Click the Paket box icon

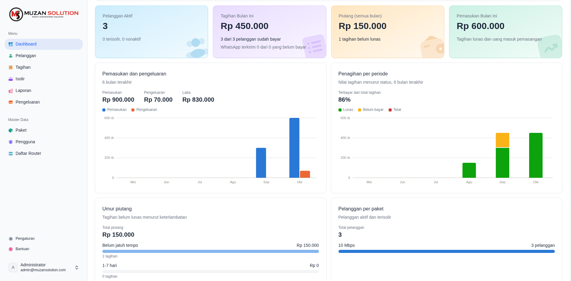tap(11, 130)
